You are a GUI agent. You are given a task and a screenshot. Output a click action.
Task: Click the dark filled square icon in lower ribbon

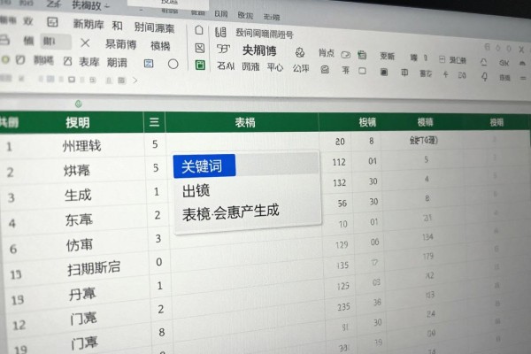coord(384,72)
